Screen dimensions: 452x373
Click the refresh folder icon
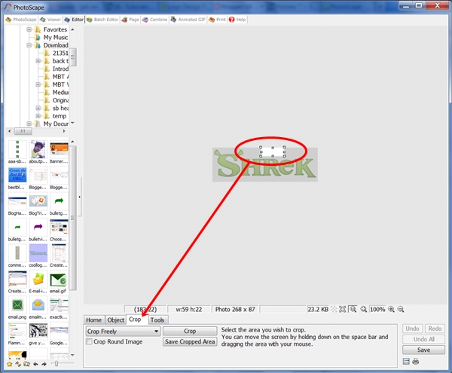[x=18, y=364]
